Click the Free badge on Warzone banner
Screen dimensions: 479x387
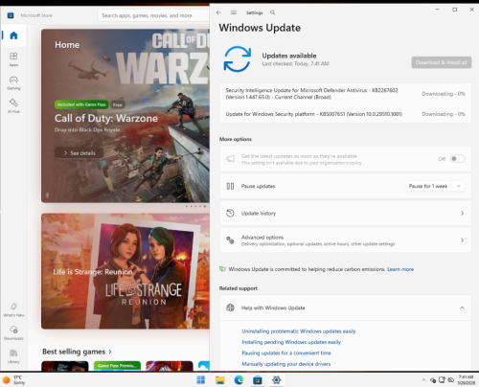[x=118, y=104]
